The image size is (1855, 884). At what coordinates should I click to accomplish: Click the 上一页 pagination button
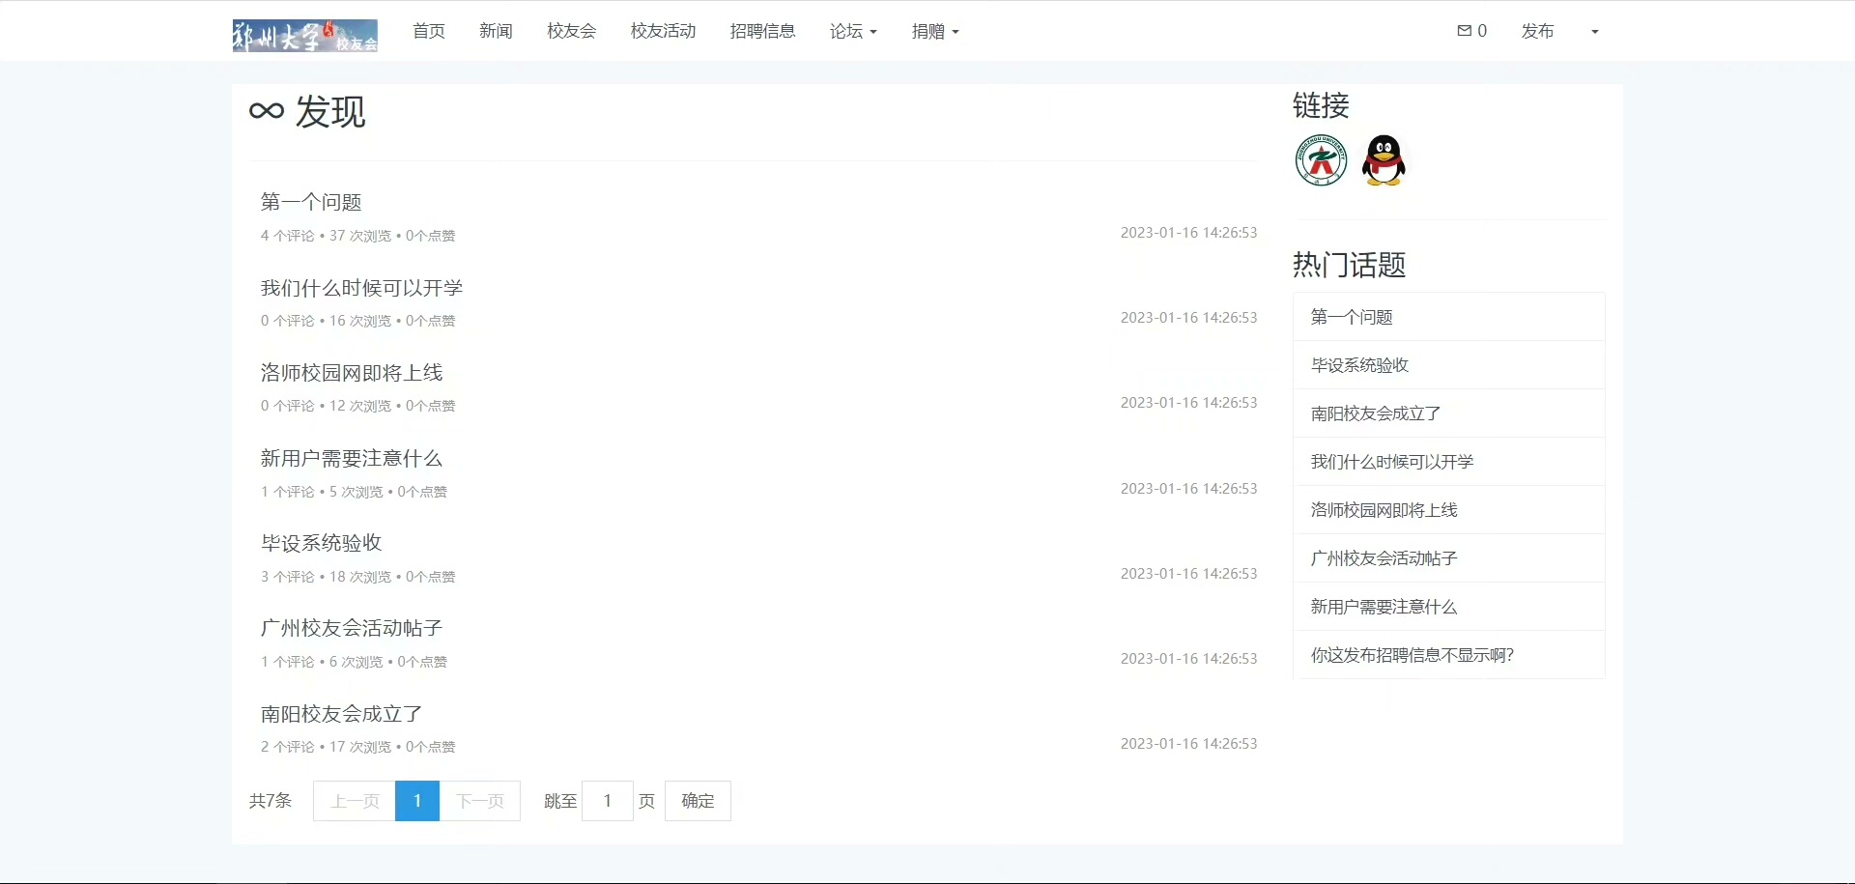coord(355,801)
